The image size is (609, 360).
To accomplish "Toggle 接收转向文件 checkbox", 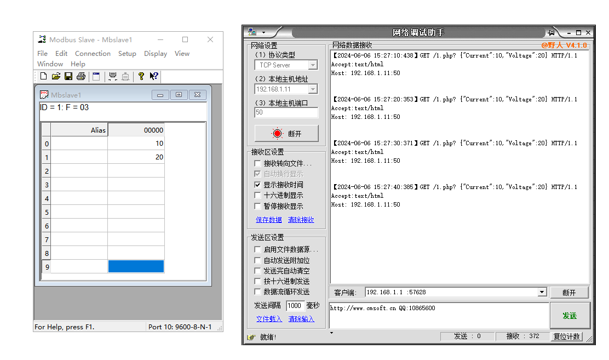I will click(x=257, y=163).
